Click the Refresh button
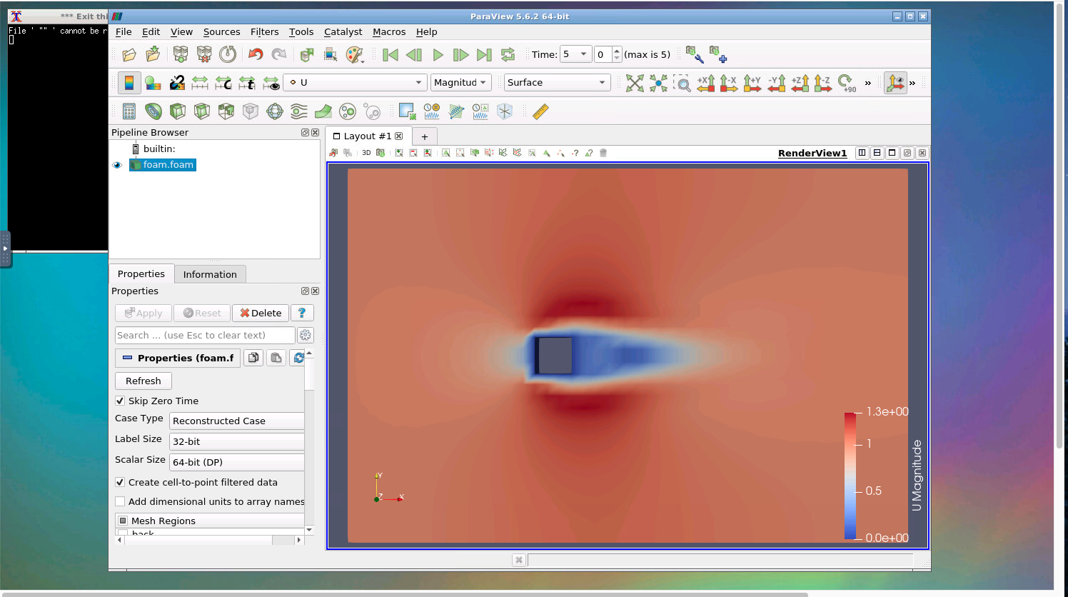The image size is (1068, 597). (143, 381)
